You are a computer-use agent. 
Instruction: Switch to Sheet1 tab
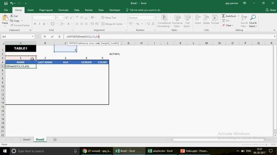tap(27, 139)
